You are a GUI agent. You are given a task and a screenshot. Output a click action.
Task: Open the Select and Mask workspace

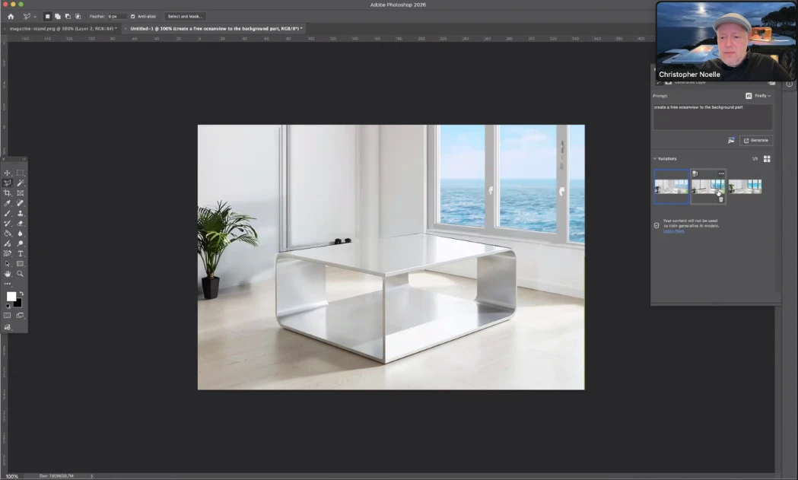[184, 16]
